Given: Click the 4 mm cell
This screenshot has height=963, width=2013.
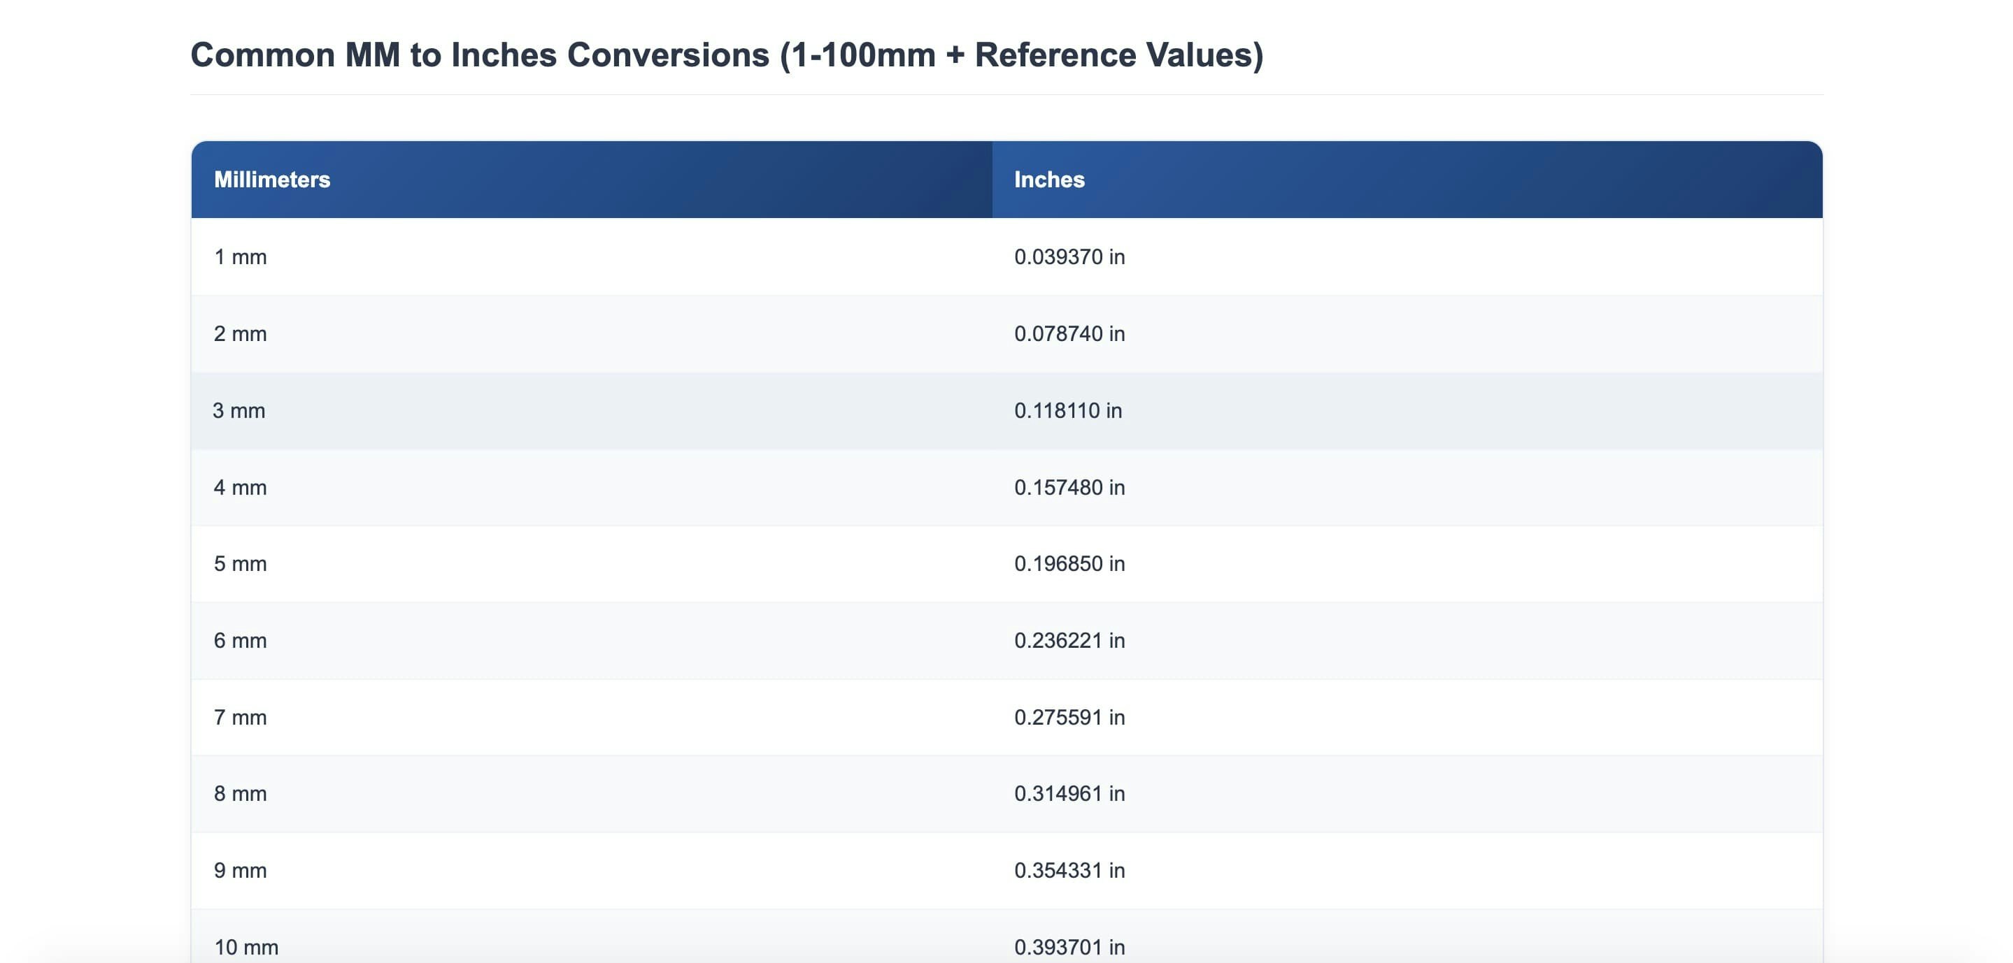Looking at the screenshot, I should pos(240,487).
